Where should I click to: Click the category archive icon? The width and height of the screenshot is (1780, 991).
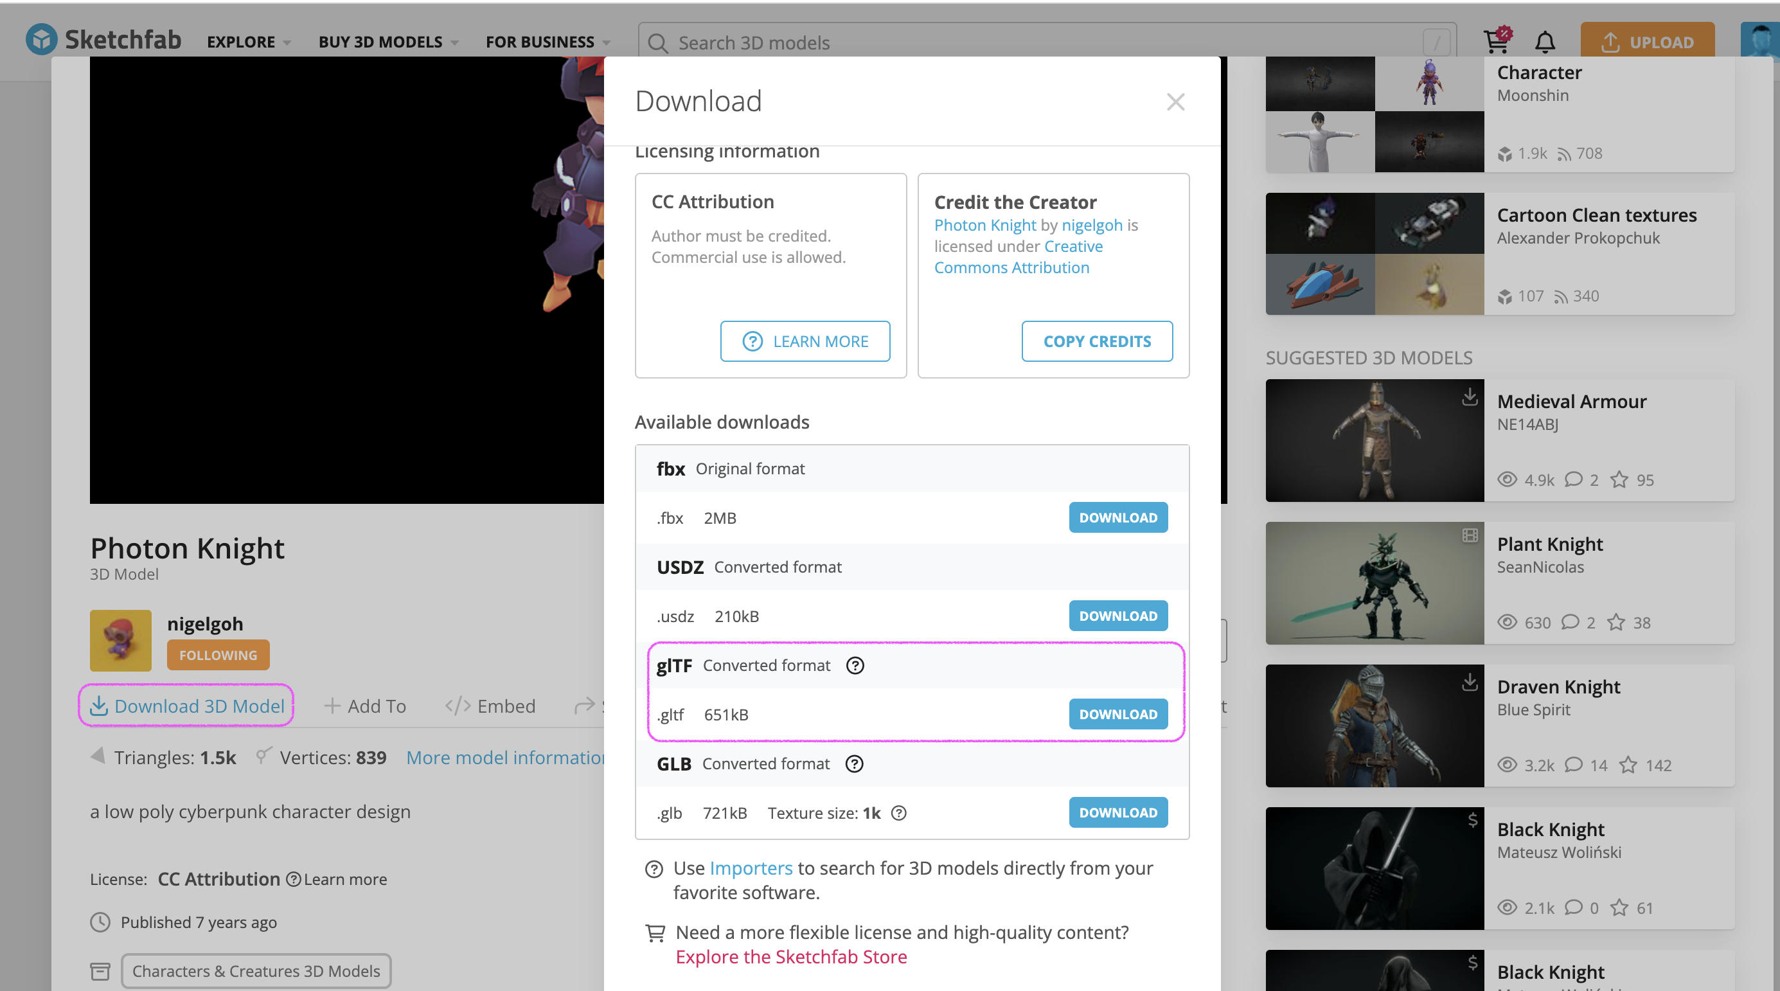100,971
